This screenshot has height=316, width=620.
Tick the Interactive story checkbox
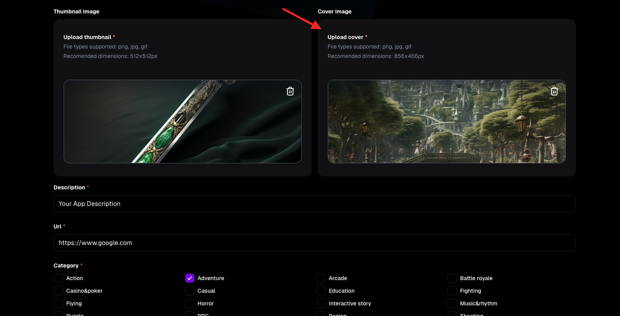(321, 303)
